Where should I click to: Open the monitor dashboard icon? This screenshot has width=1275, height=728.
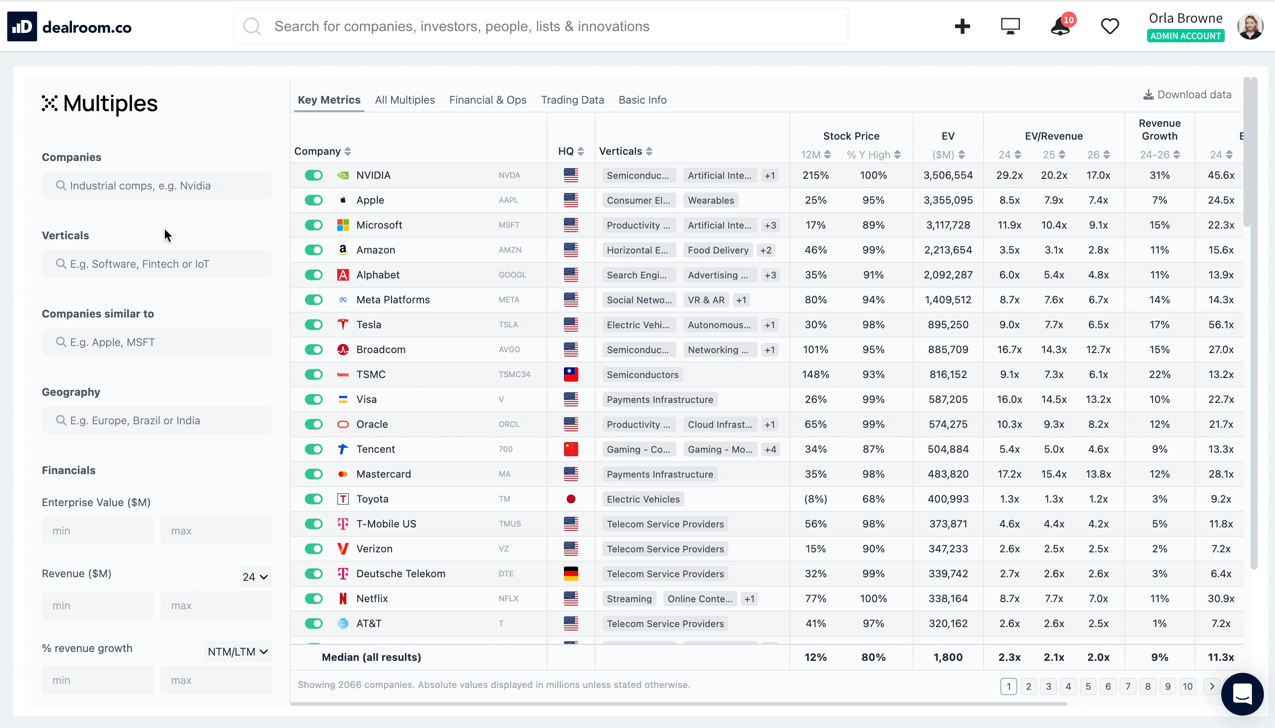click(x=1010, y=27)
